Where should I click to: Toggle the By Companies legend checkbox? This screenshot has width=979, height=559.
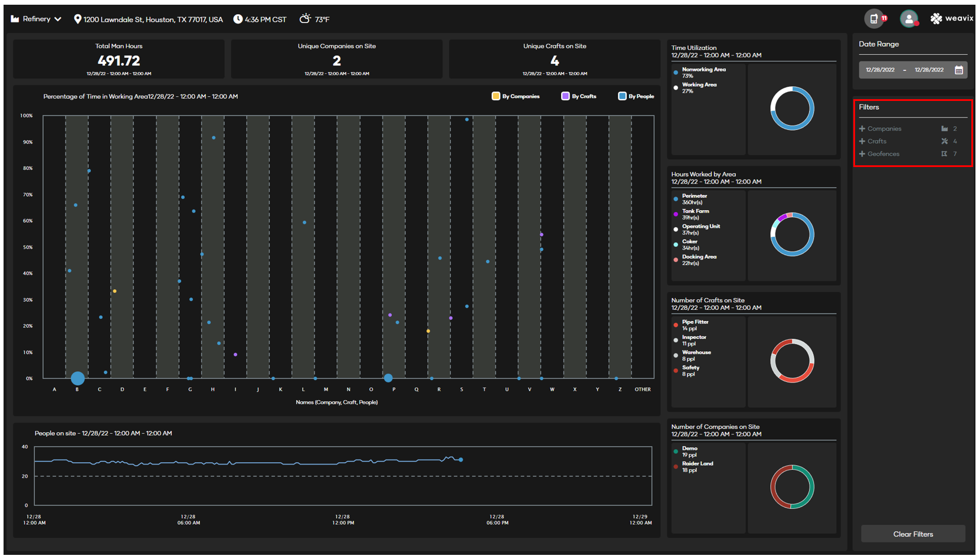(x=496, y=96)
